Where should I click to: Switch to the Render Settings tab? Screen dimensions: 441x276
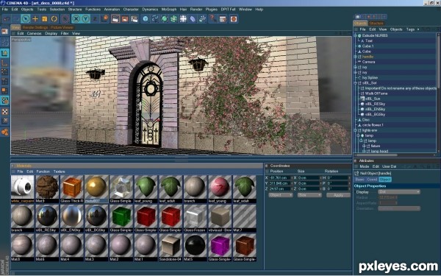tap(35, 28)
